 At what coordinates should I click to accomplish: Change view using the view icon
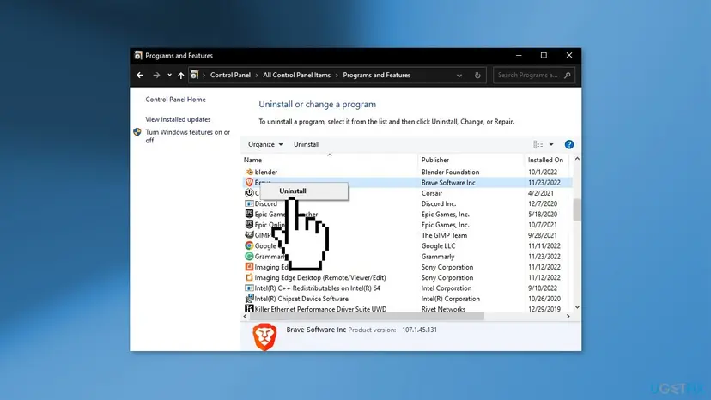tap(538, 144)
